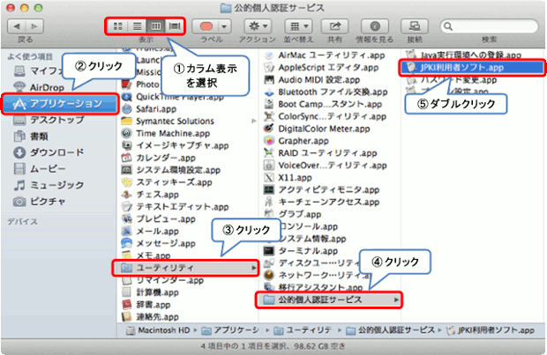
Task: Click the DigitalColor Meter.app icon
Action: pyautogui.click(x=269, y=129)
